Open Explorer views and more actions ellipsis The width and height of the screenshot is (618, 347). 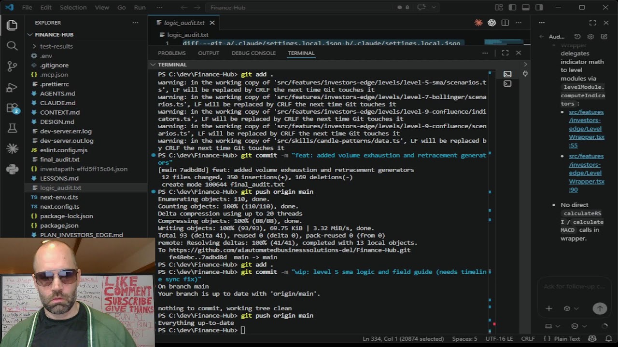pyautogui.click(x=135, y=23)
